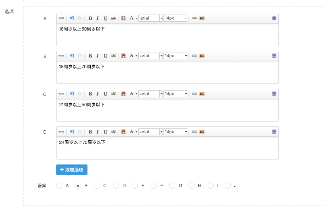325x211 pixels.
Task: Open font color picker in option D editor
Action: click(x=133, y=132)
